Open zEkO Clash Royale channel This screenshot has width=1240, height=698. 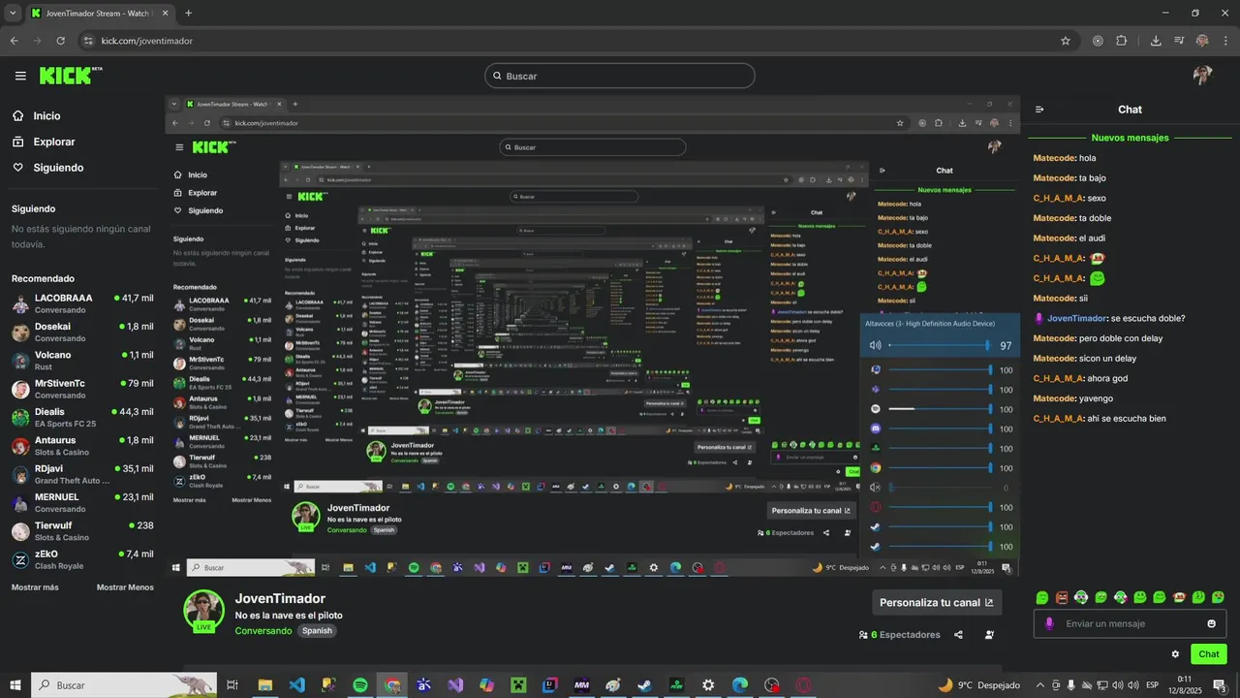click(82, 559)
